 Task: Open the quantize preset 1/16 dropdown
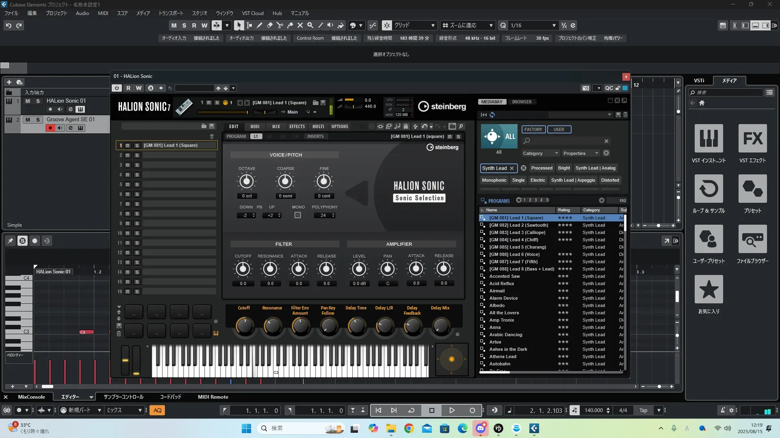(x=554, y=26)
